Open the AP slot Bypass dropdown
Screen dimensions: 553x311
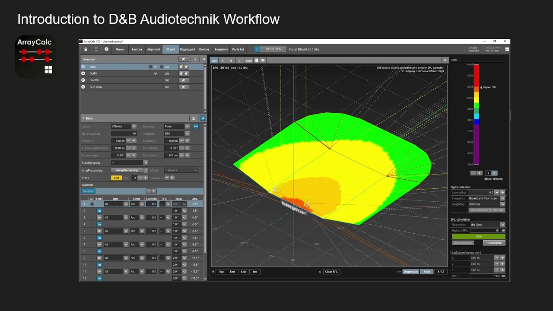181,170
